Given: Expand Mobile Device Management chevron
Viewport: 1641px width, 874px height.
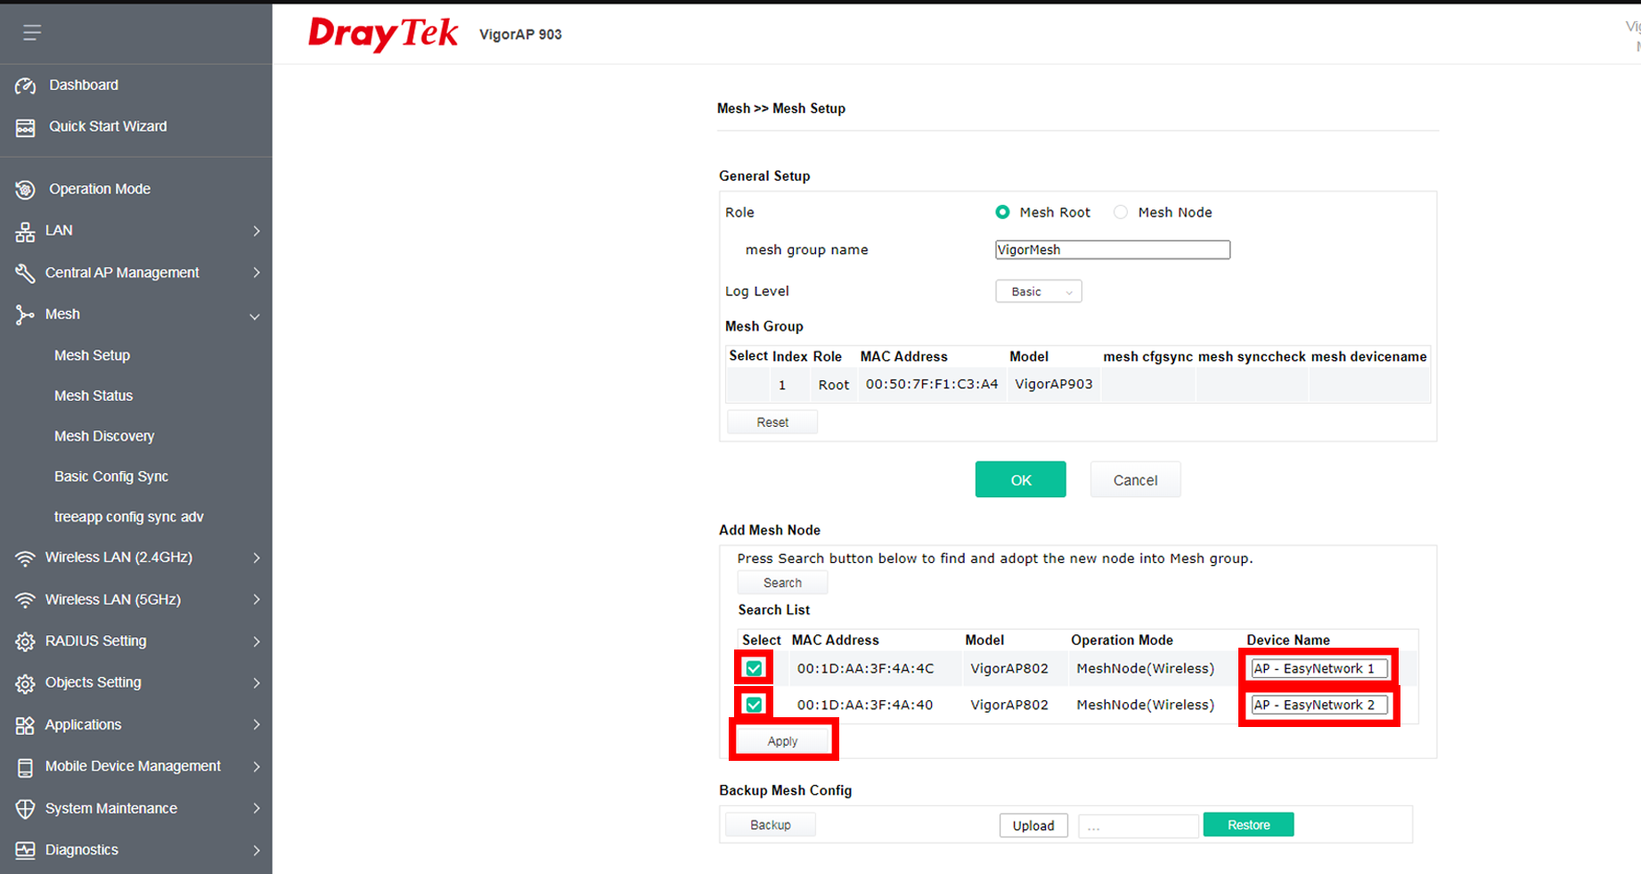Looking at the screenshot, I should click(257, 766).
